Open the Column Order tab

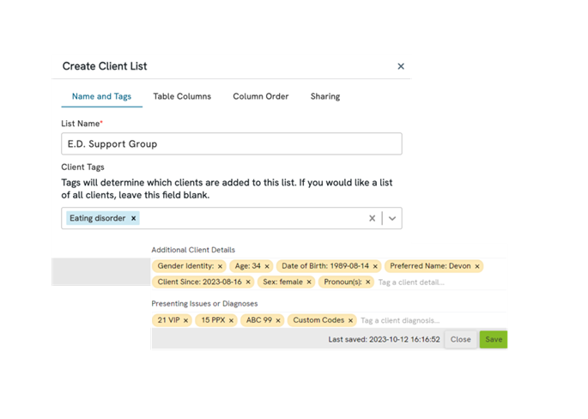pyautogui.click(x=260, y=96)
